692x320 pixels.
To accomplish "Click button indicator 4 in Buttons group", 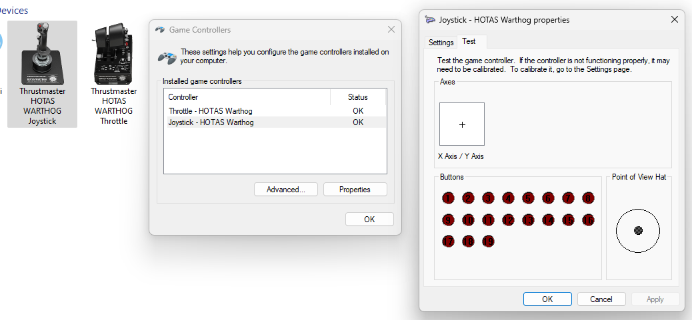I will click(508, 198).
